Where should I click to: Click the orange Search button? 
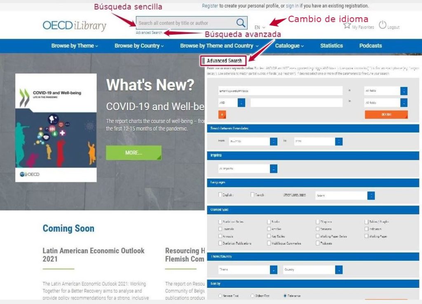click(x=386, y=114)
